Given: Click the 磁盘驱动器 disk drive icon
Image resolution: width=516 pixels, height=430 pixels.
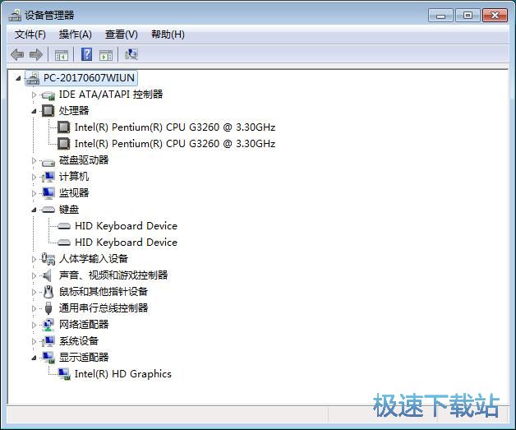Looking at the screenshot, I should pos(48,161).
